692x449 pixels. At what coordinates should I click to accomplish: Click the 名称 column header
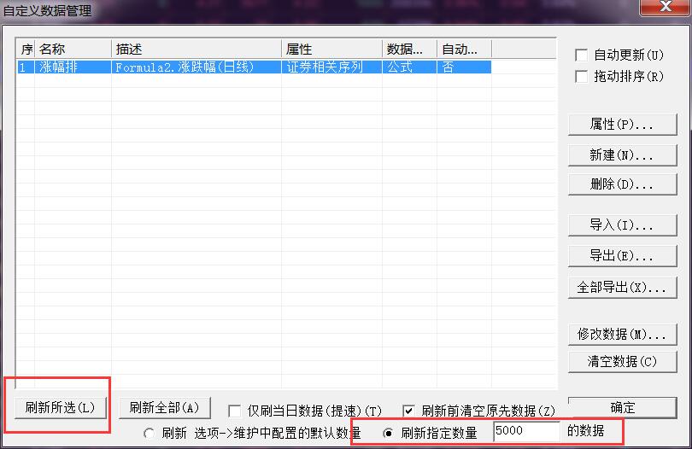(x=73, y=49)
